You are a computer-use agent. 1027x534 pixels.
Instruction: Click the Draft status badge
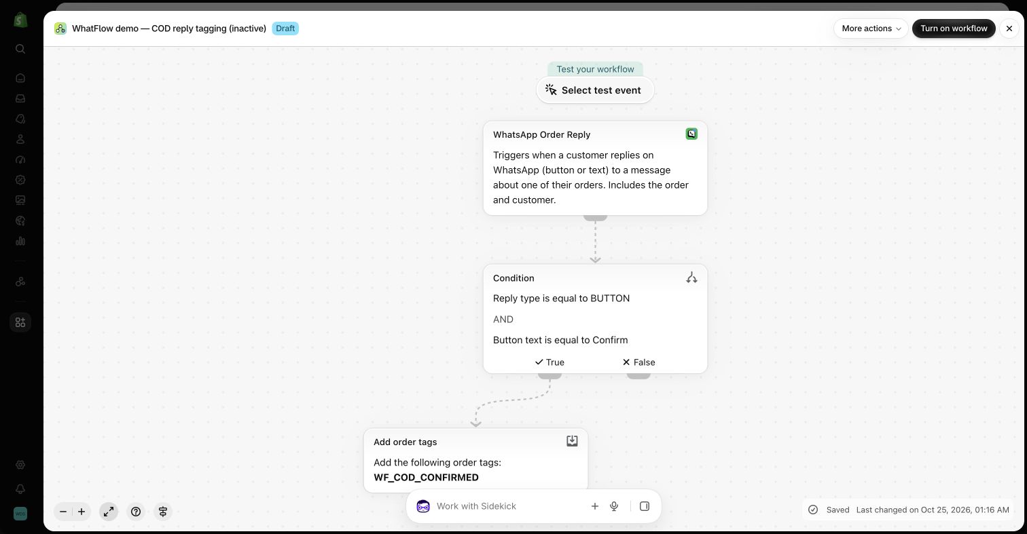coord(285,28)
